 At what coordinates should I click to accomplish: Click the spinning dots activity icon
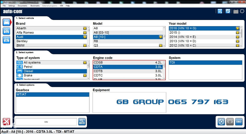[x=242, y=11]
